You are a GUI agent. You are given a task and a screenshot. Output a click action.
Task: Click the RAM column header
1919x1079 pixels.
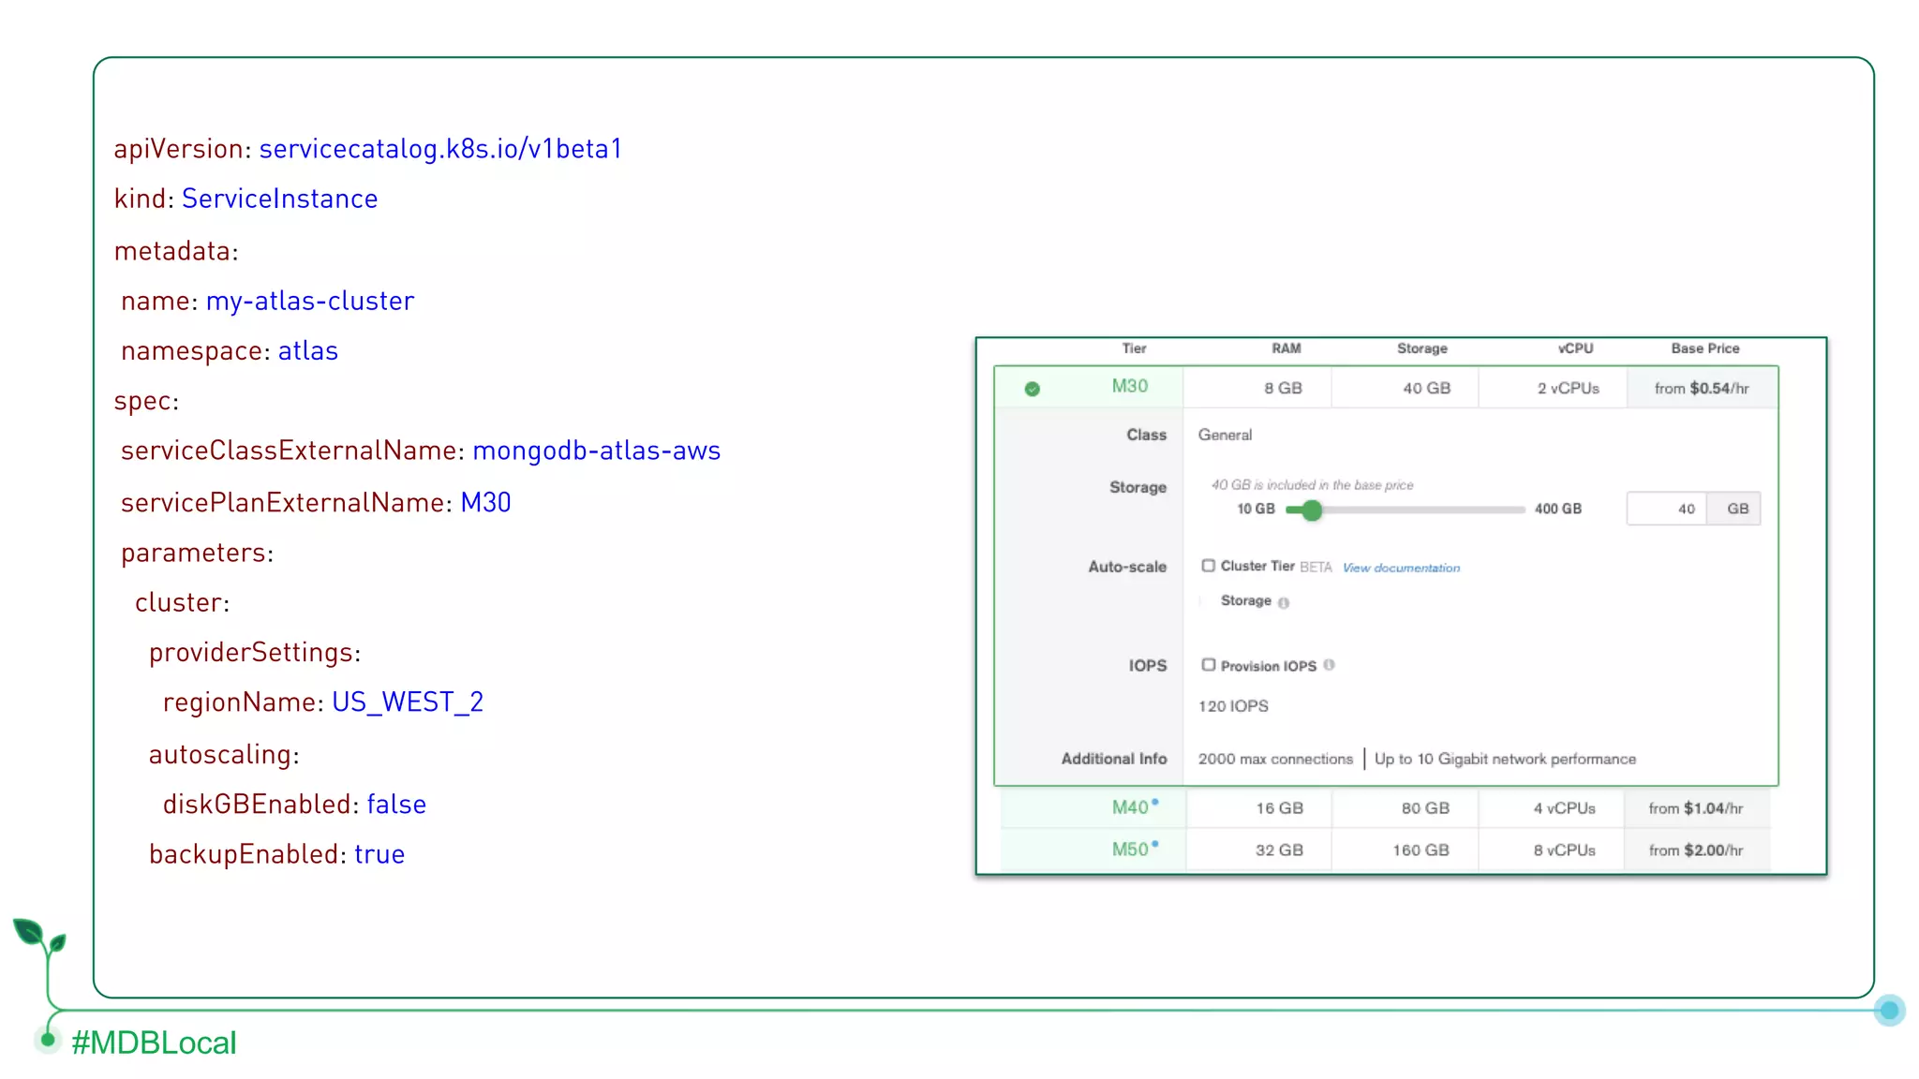click(1286, 348)
